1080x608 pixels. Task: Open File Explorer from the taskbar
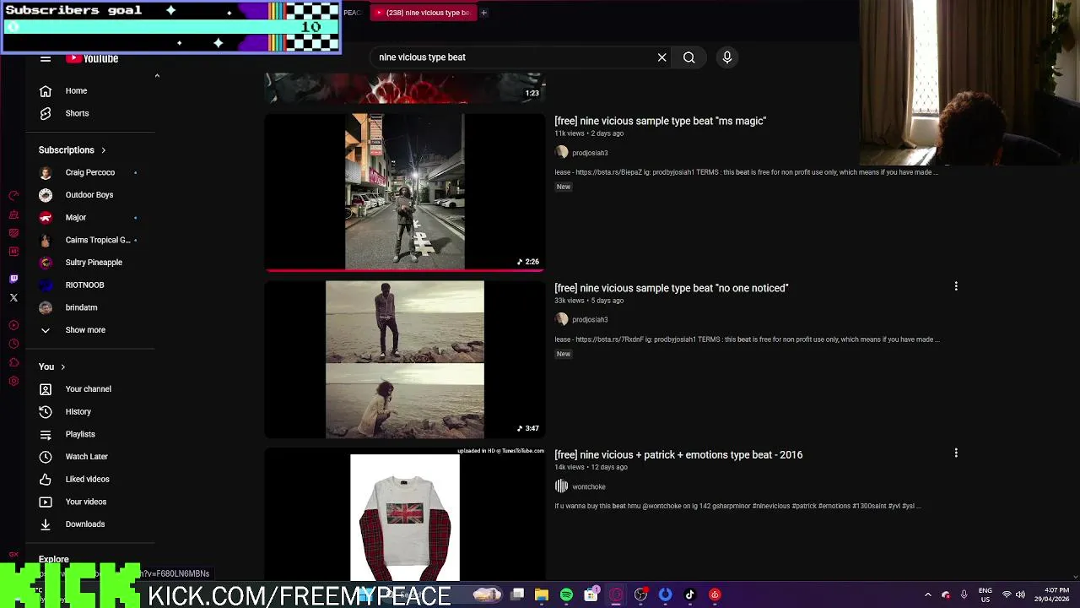click(x=542, y=594)
